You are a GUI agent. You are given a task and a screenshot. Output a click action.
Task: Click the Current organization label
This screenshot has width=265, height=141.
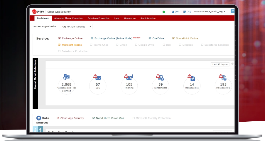(x=45, y=26)
